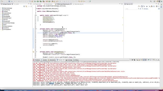Switch to the JUnit view tab
The height and width of the screenshot is (91, 163).
[x=17, y=4]
